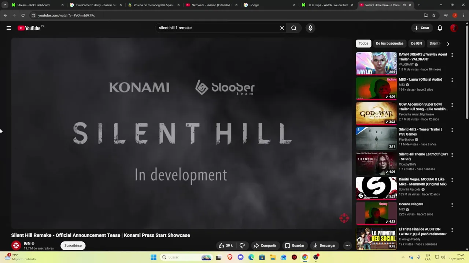This screenshot has width=469, height=263.
Task: Go back in browser history
Action: pos(5,15)
